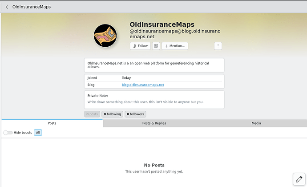
Task: Click the Mention button
Action: coord(175,46)
